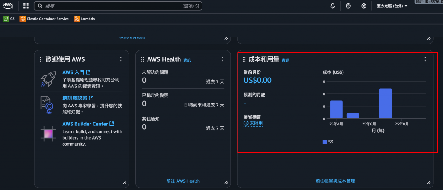
Task: Open the Elastic Container Service shortcut
Action: [x=45, y=19]
